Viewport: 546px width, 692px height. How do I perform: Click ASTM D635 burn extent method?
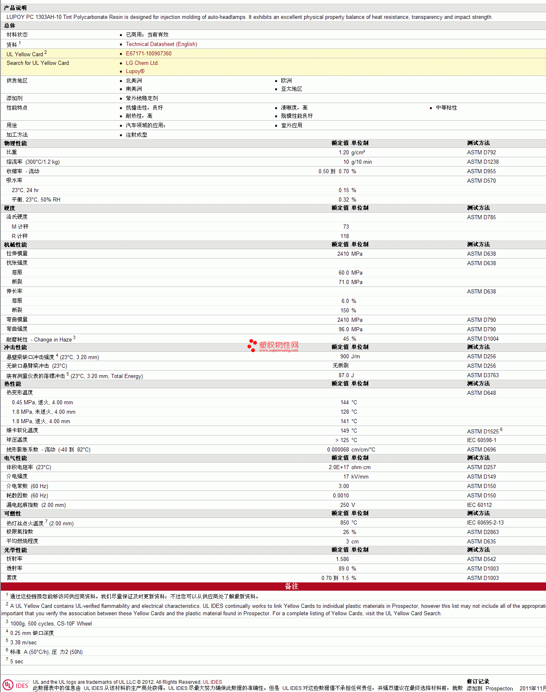(481, 541)
